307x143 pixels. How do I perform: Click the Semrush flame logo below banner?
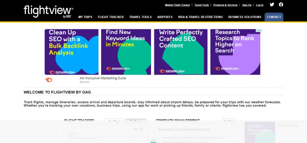49,80
